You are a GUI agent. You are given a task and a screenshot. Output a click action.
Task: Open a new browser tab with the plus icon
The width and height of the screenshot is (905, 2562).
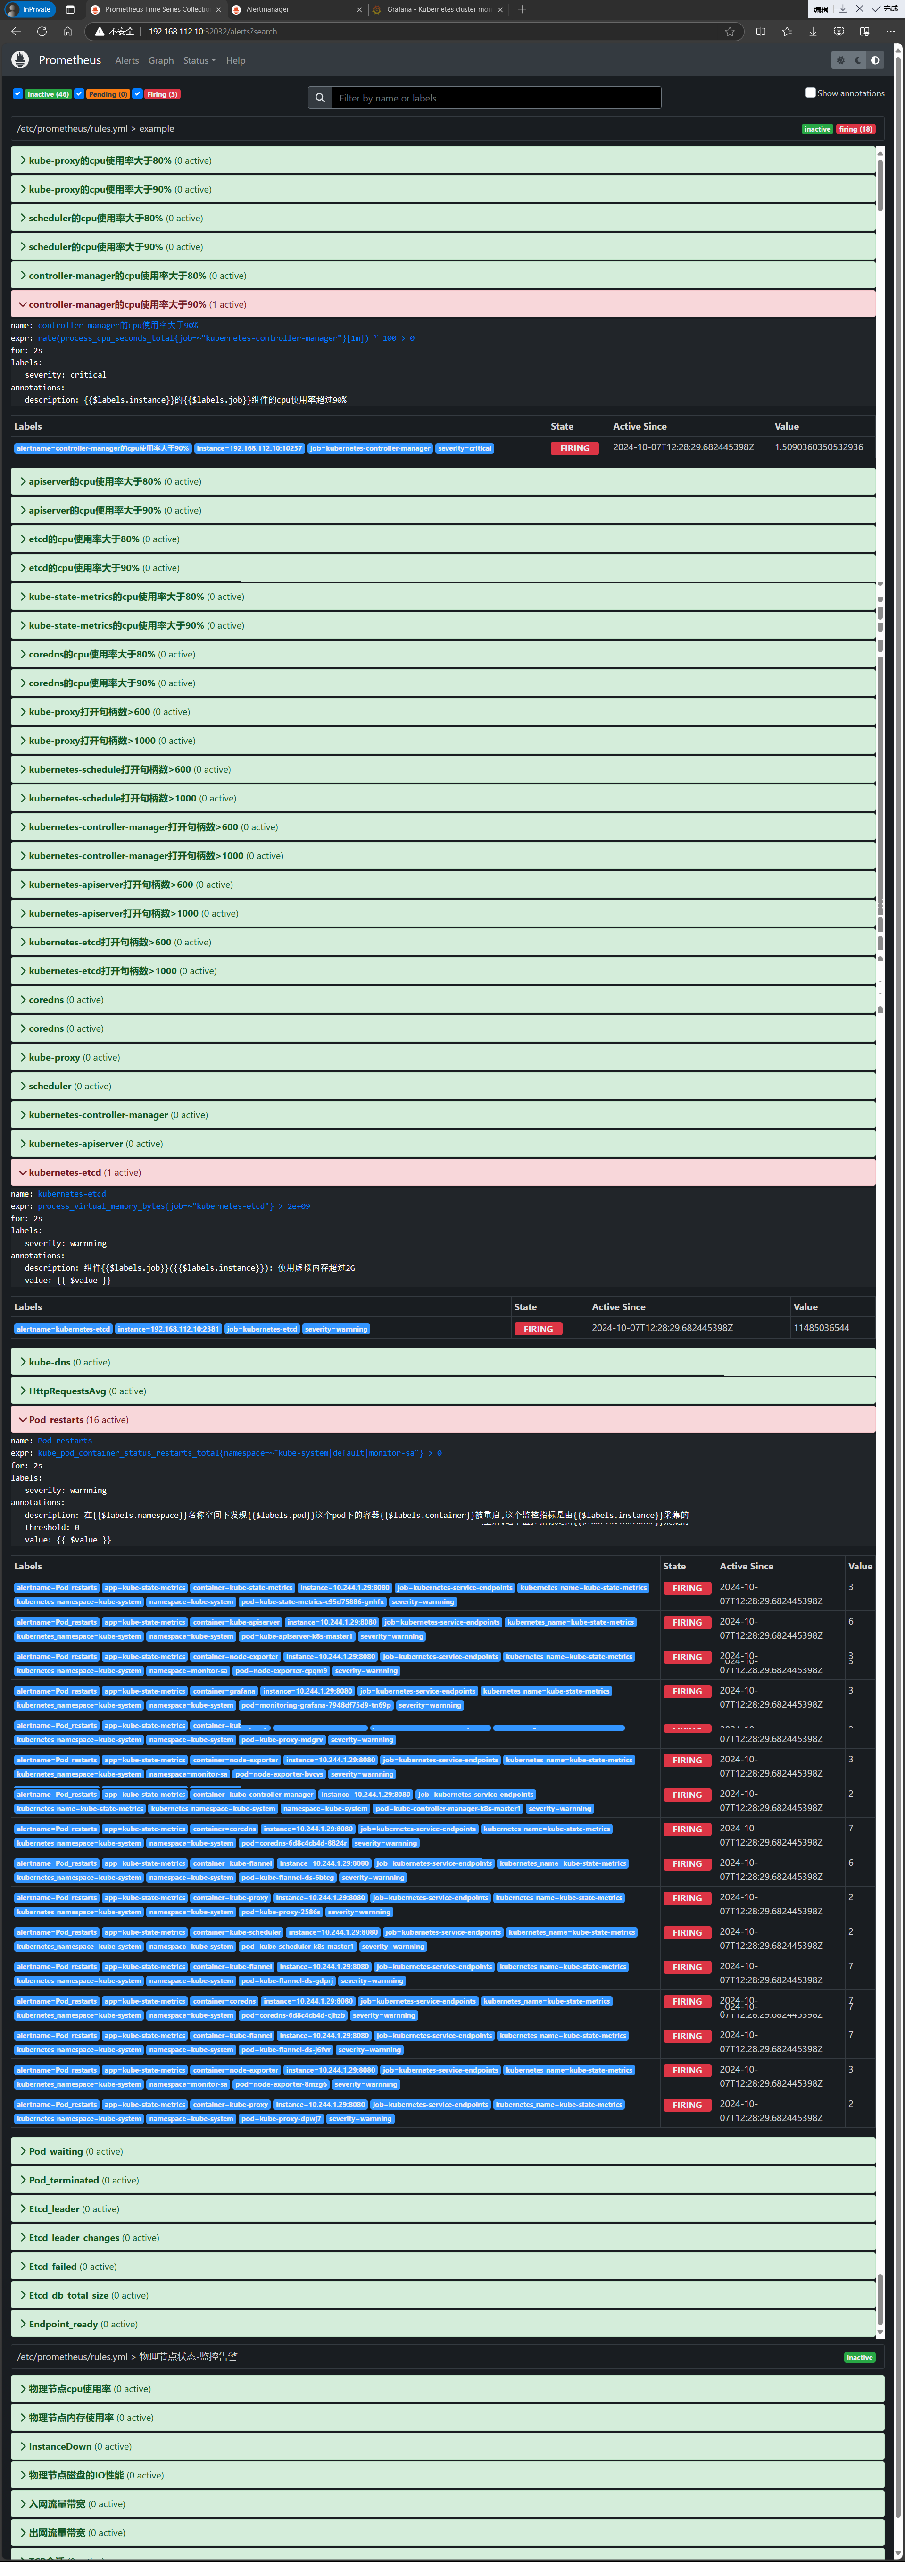pyautogui.click(x=523, y=9)
